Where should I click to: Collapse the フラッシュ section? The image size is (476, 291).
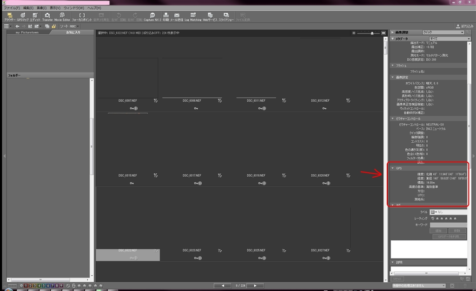(x=392, y=66)
